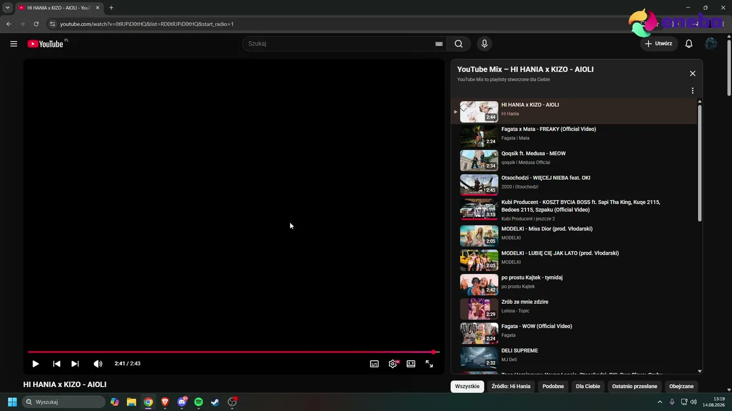Select the Źródło: Hi Hania chip
Screen dimensions: 732x411
511,386
